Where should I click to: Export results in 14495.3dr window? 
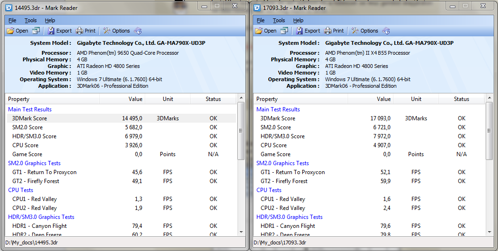pos(60,31)
